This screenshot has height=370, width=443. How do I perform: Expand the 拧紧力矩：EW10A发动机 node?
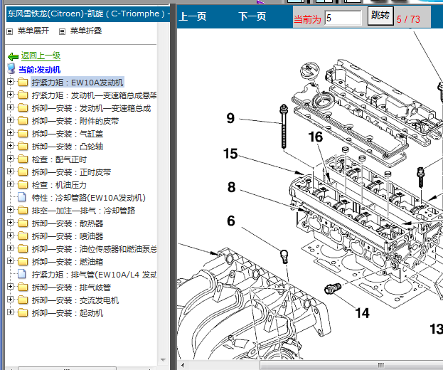click(10, 81)
